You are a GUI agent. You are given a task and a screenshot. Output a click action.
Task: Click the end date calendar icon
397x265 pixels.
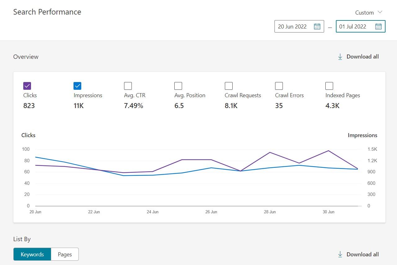pyautogui.click(x=378, y=26)
